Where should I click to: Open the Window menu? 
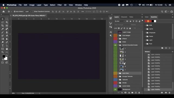(78, 5)
